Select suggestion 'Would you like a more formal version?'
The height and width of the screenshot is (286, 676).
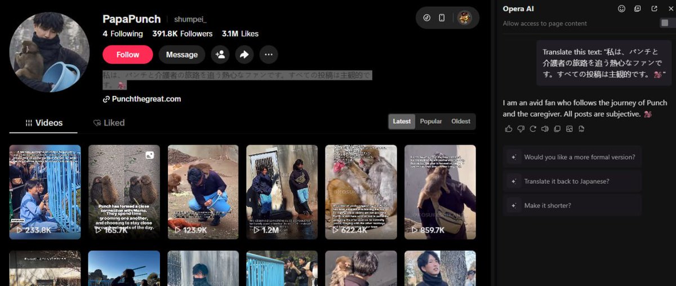[572, 157]
